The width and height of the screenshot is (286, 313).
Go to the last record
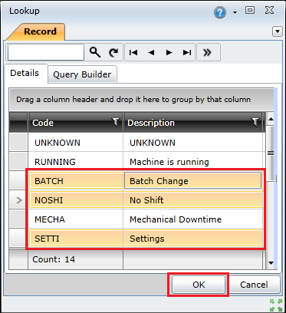click(187, 52)
